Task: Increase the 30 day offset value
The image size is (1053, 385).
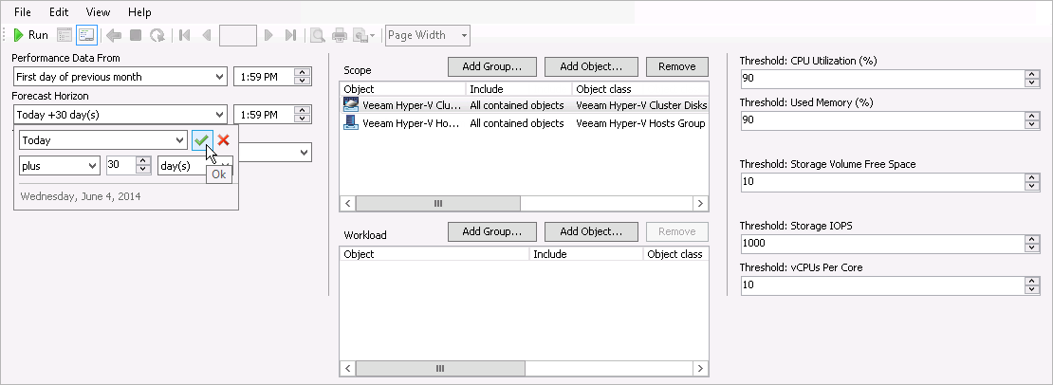Action: click(x=143, y=161)
